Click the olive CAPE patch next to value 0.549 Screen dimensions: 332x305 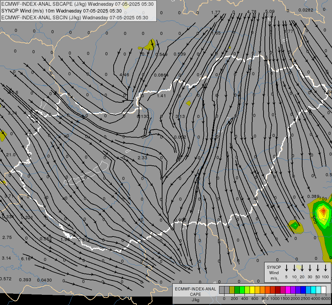click(150, 45)
